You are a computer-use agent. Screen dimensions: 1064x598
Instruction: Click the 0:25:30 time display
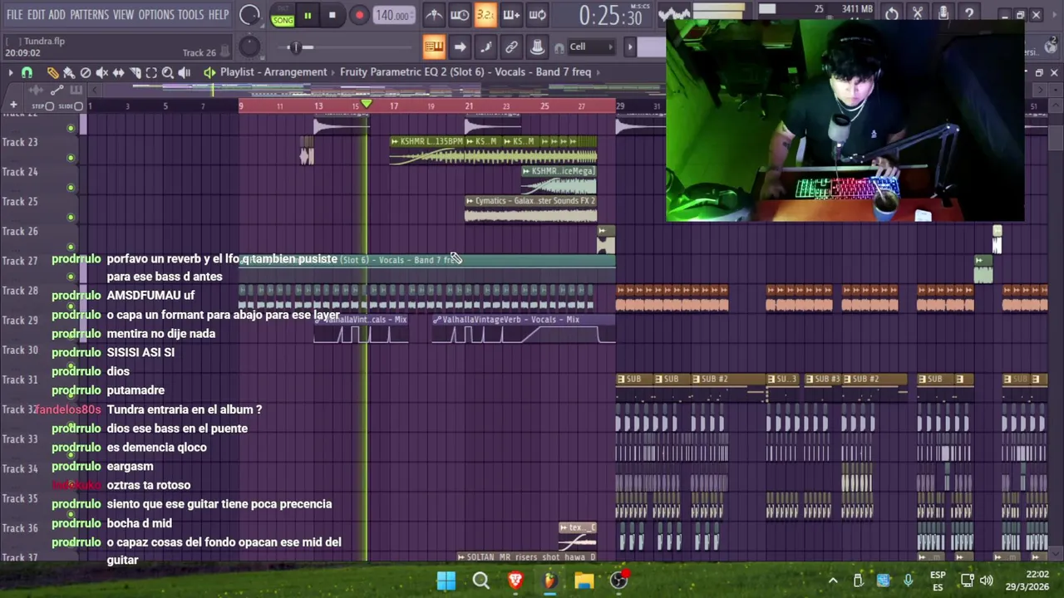[610, 15]
